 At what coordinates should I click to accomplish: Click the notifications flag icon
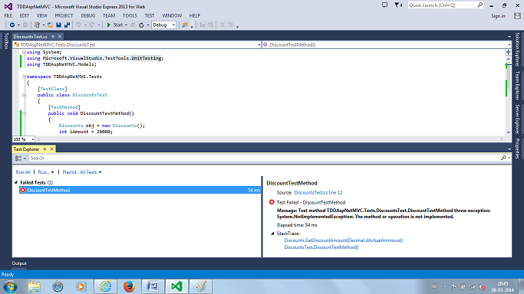click(397, 5)
